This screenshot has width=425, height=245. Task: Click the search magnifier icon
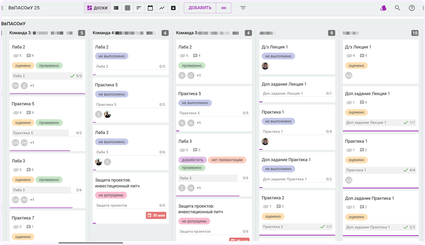tap(397, 8)
